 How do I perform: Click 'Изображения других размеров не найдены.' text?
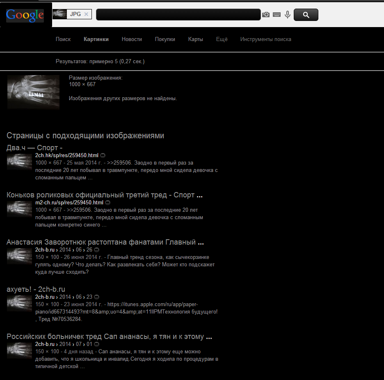tap(123, 98)
